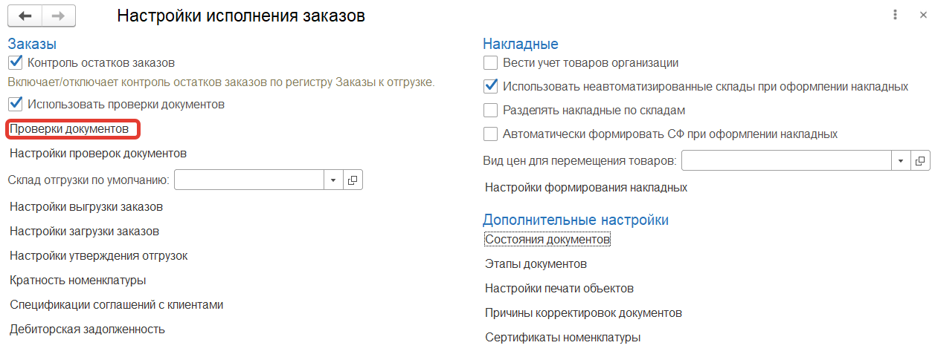Screen dimensions: 935x354
Task: Enable Вести учет товаров организации
Action: click(x=490, y=63)
